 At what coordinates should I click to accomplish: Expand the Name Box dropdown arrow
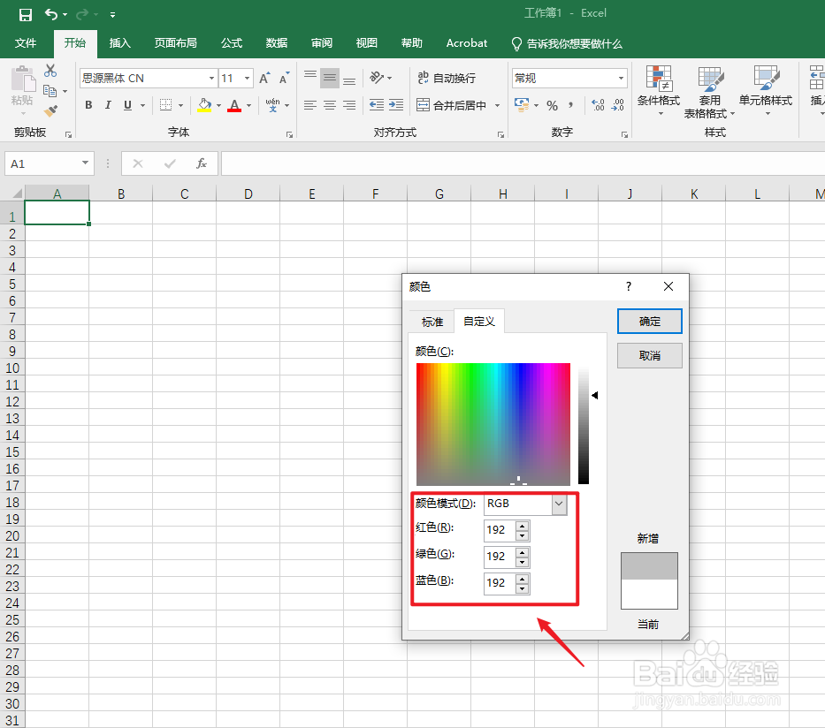pos(85,163)
